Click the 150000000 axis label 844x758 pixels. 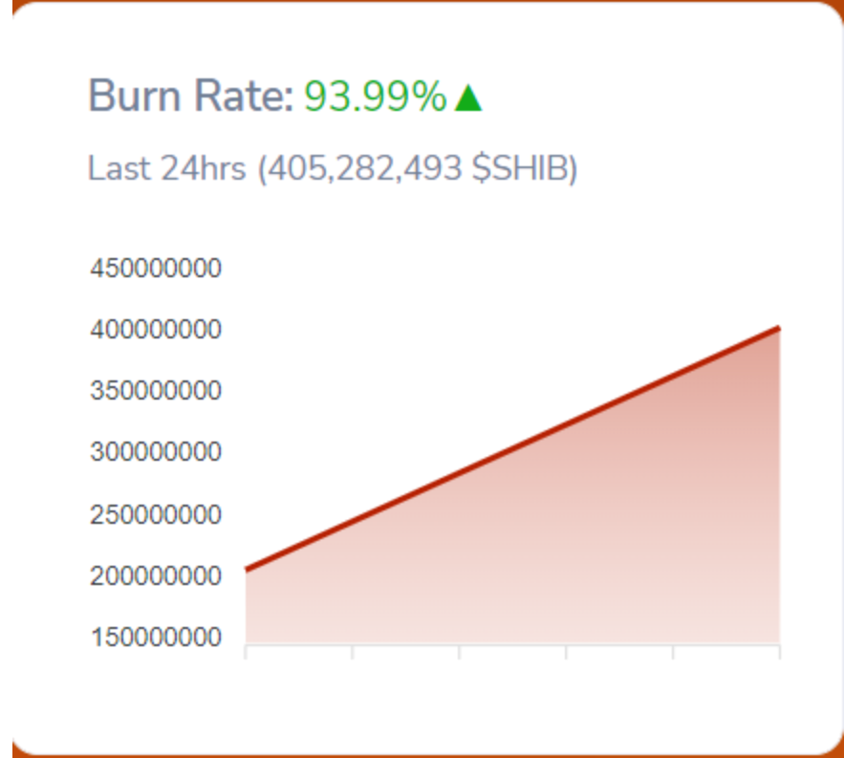tap(156, 638)
